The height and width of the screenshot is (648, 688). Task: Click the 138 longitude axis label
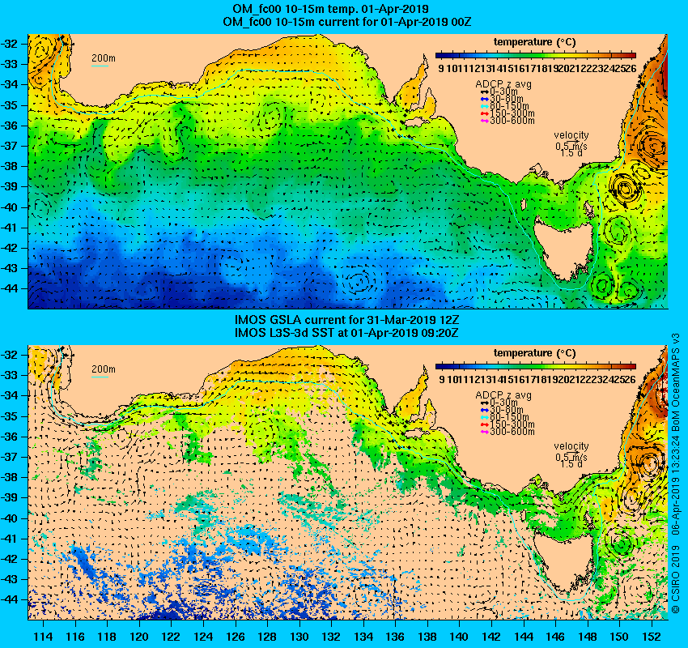[427, 637]
